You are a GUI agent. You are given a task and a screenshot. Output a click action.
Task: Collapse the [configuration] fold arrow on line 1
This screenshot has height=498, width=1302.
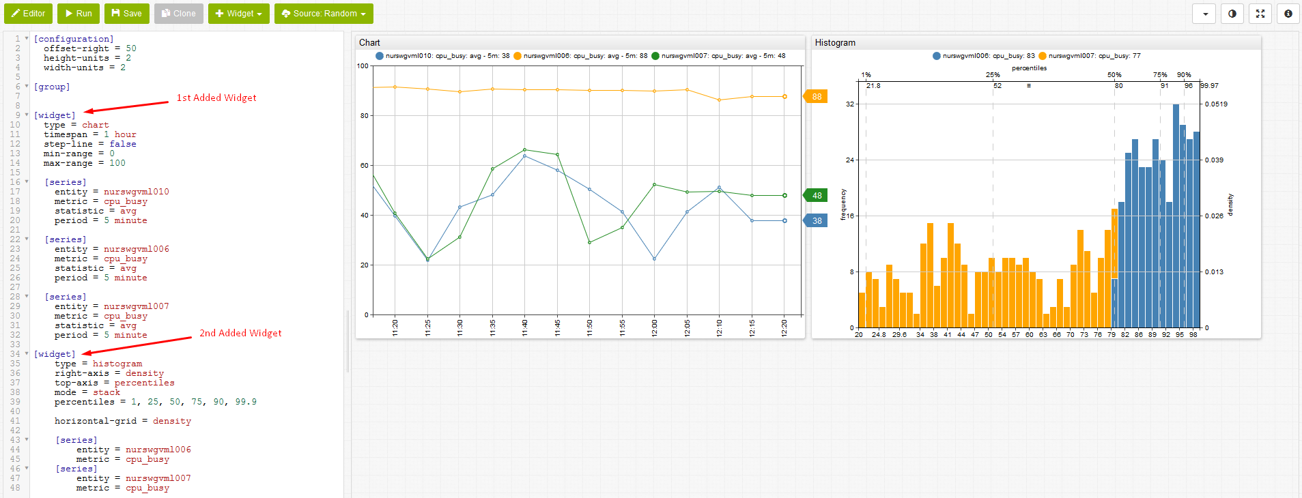(x=27, y=39)
